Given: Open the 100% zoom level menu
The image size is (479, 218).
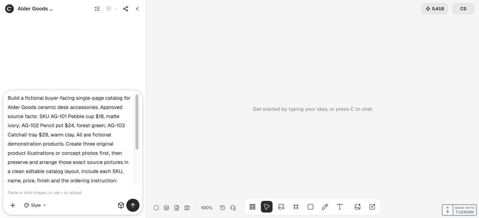Looking at the screenshot, I should pyautogui.click(x=207, y=208).
